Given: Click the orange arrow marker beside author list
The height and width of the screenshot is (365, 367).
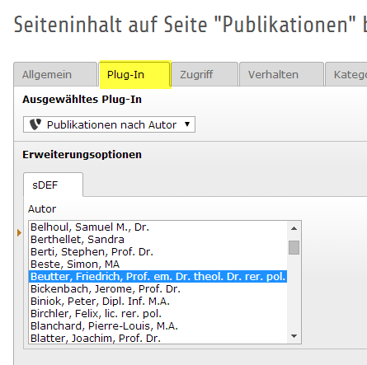Looking at the screenshot, I should point(19,232).
